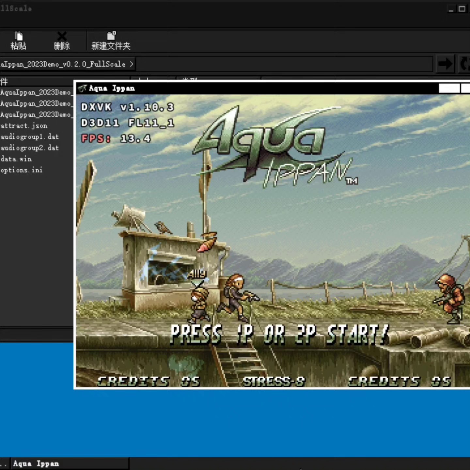Expand the chevron after FullScale breadcrumb

click(131, 64)
